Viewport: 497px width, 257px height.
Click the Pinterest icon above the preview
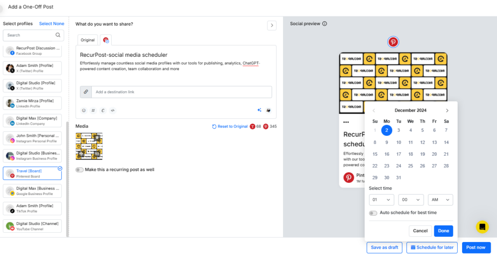(x=393, y=42)
